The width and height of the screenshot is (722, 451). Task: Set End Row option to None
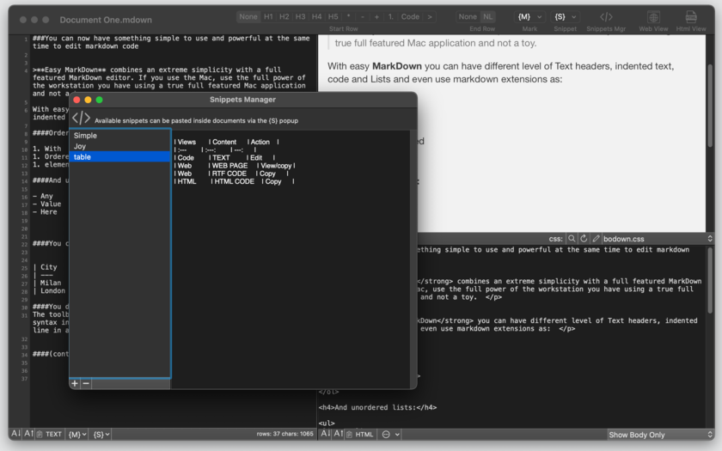468,16
